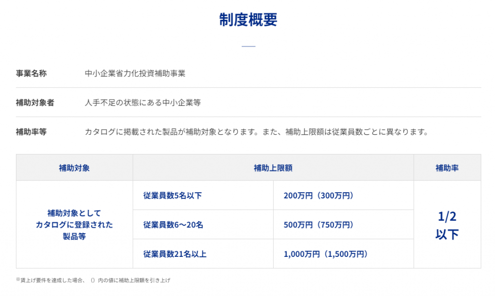Click 人手不足の状態にある中小企業等 text
Image resolution: width=495 pixels, height=296 pixels.
pos(143,103)
